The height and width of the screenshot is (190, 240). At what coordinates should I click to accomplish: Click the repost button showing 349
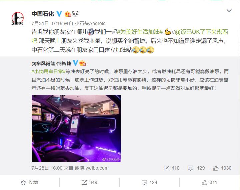(89, 182)
